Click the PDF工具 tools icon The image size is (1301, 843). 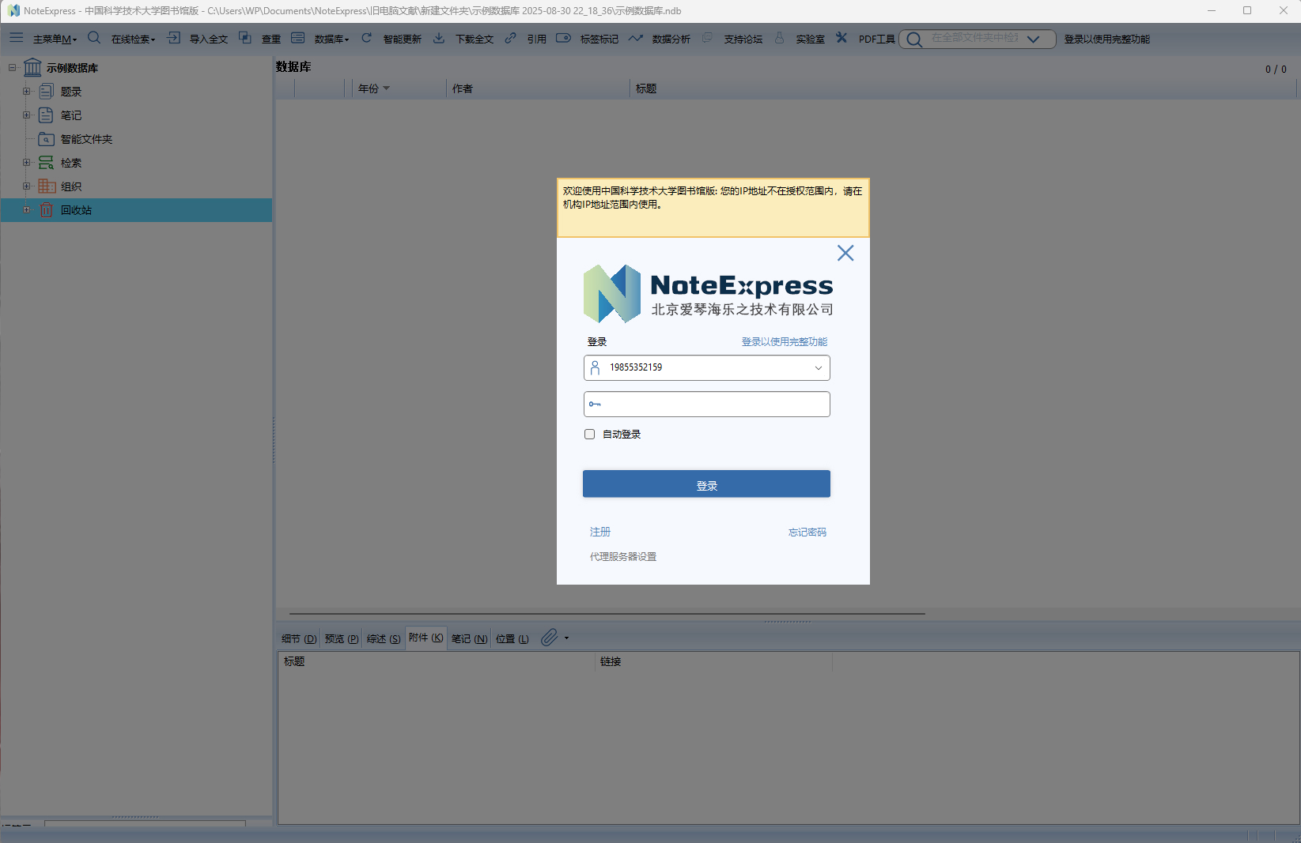tap(841, 38)
